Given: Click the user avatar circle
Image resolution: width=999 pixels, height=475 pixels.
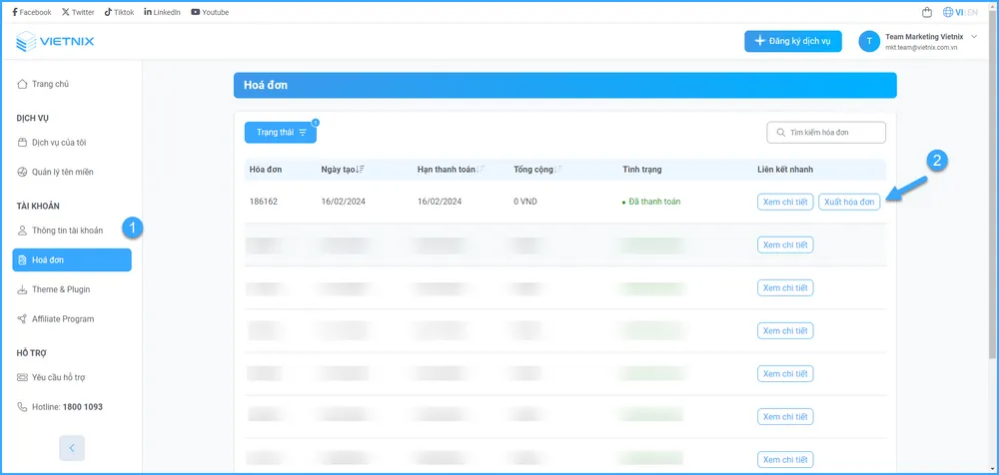Looking at the screenshot, I should [x=869, y=41].
